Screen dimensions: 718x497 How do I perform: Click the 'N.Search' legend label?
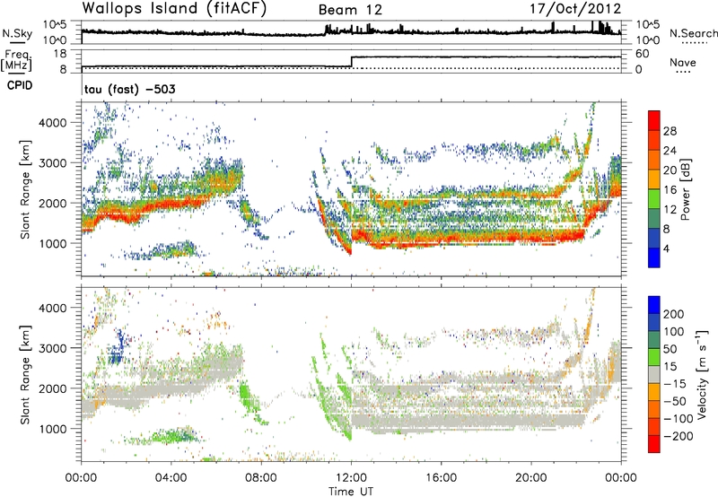tap(693, 33)
